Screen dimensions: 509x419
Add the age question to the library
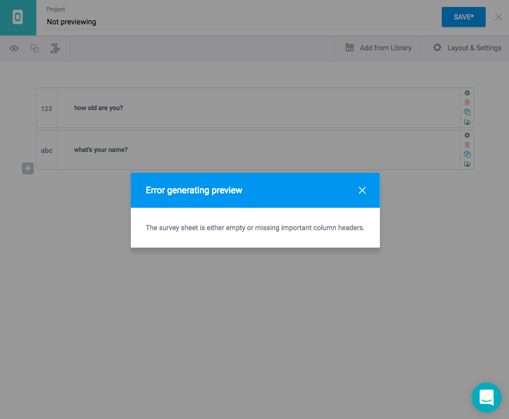tap(467, 122)
